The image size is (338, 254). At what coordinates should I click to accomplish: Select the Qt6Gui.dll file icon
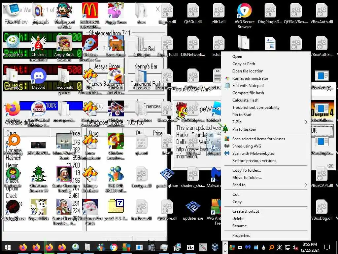pos(193,13)
